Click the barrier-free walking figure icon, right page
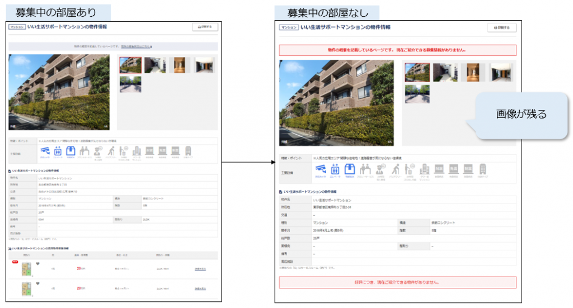573x308 pixels. [395, 169]
